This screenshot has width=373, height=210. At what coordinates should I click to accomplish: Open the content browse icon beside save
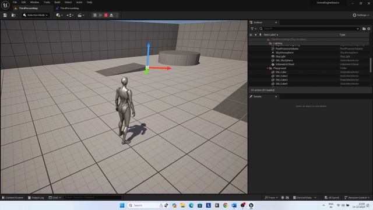13,15
